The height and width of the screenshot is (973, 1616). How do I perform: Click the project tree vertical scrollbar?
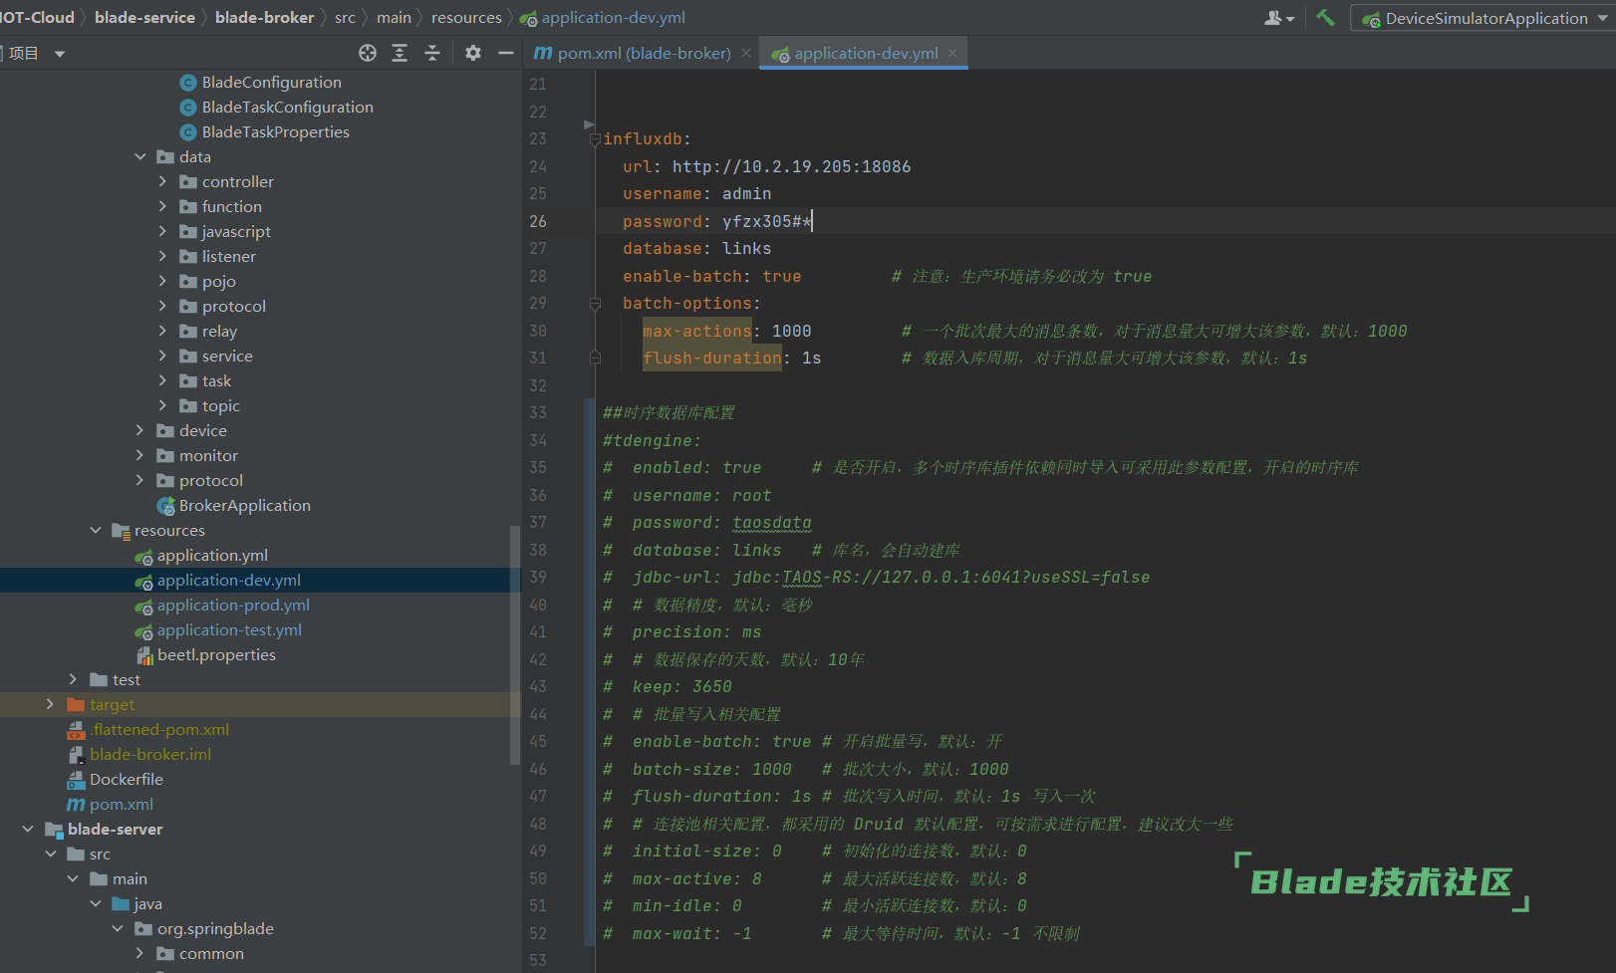click(515, 645)
